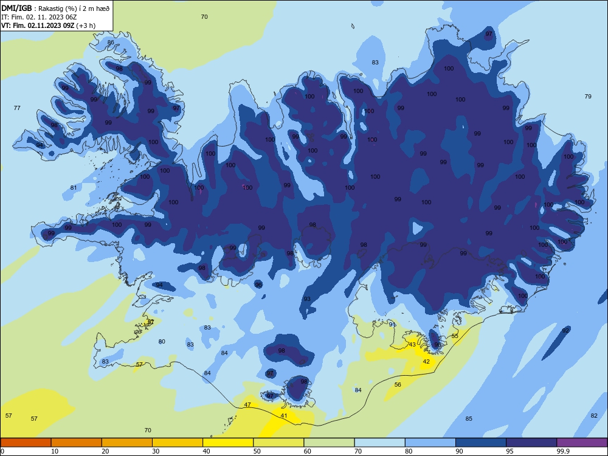This screenshot has height=456, width=608.
Task: Select the light green 60–70 legend swatch
Action: coord(329,443)
